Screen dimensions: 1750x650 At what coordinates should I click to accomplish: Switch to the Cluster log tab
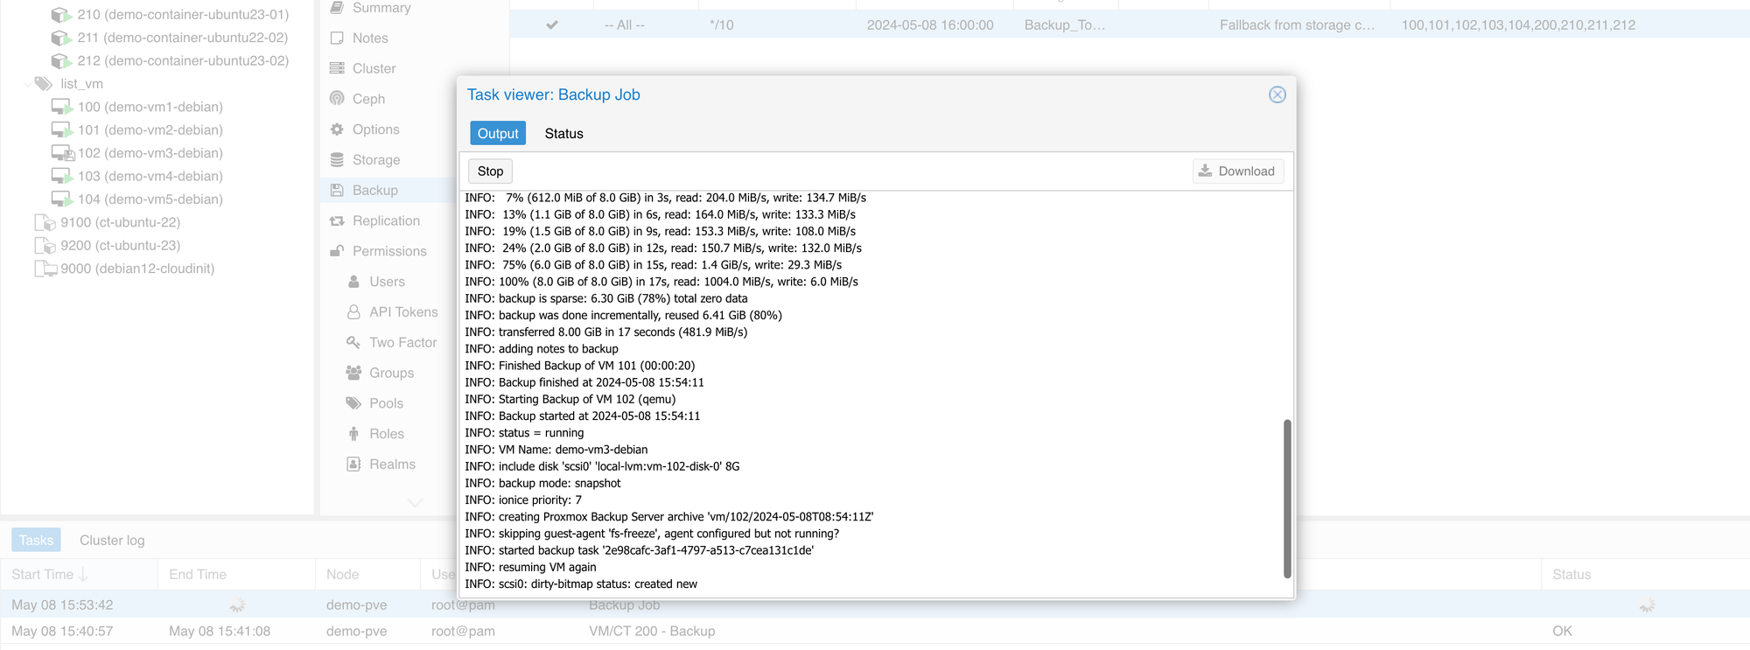point(112,541)
